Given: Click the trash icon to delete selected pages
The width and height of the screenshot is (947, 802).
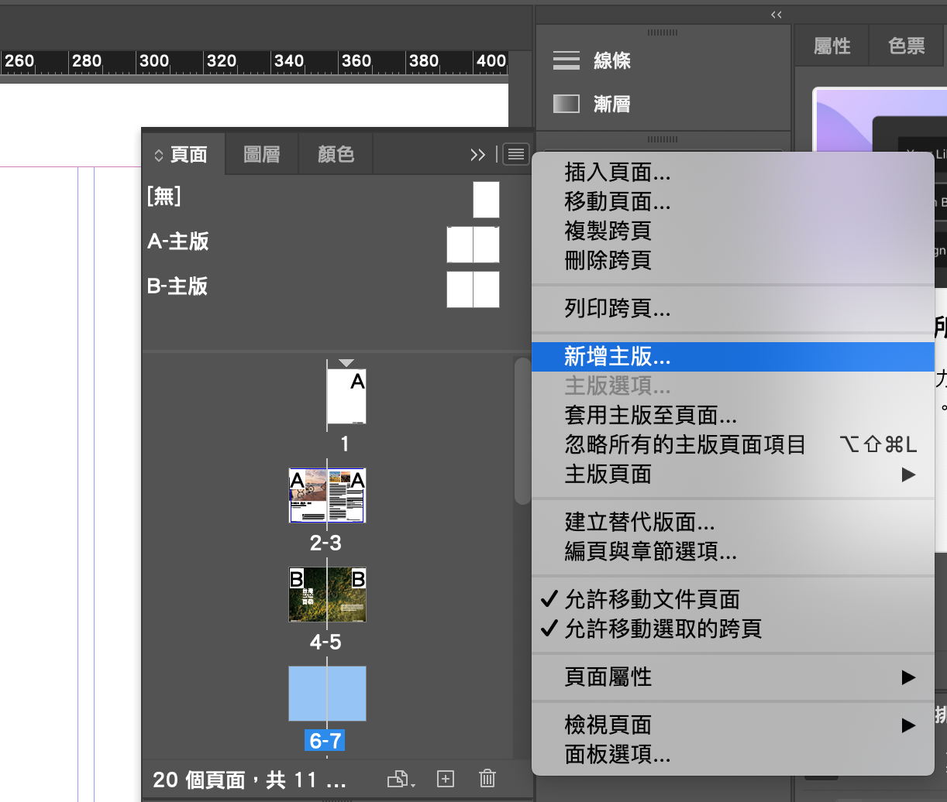Looking at the screenshot, I should (x=487, y=779).
